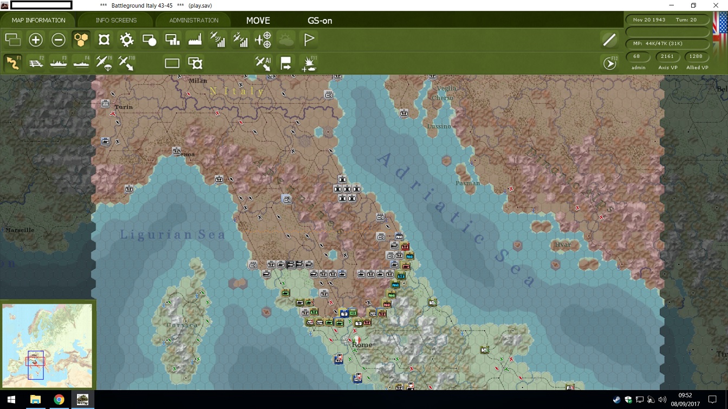Toggle the fortification outline map icon

[104, 39]
